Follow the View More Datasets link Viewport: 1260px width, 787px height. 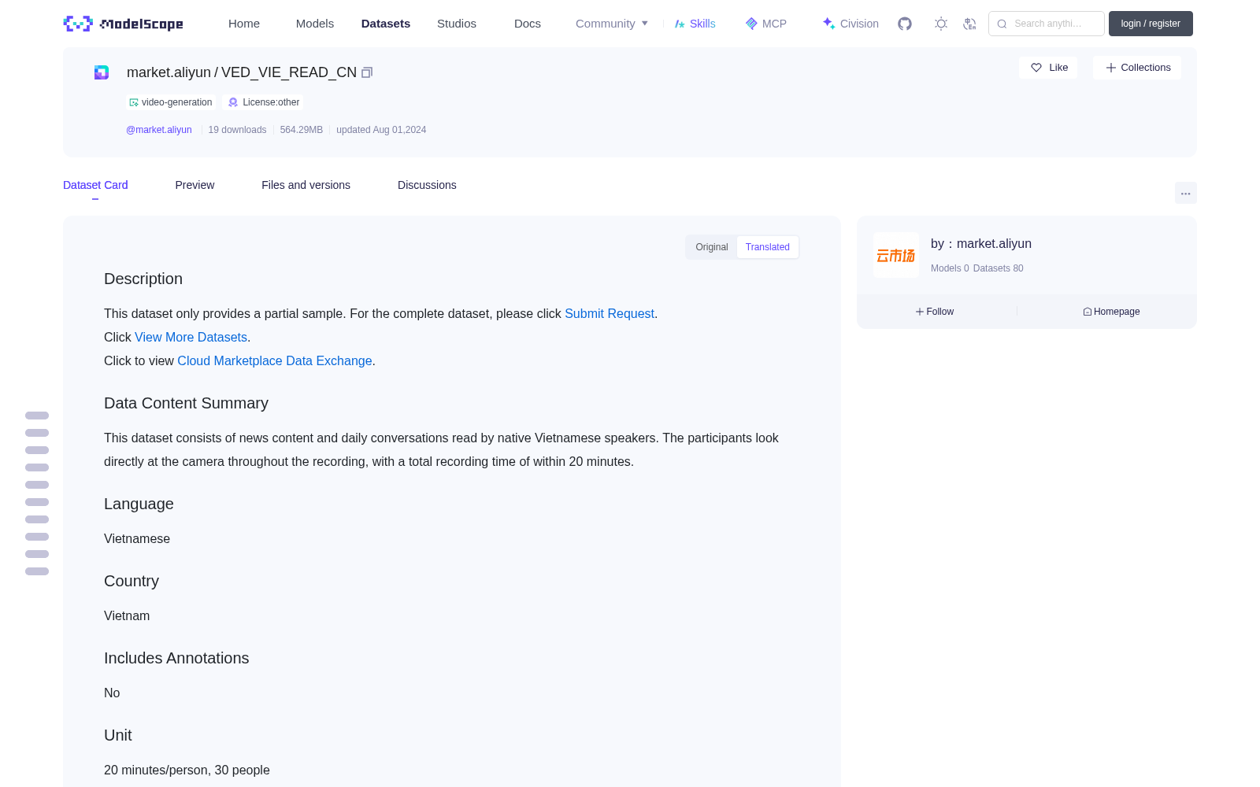(191, 337)
